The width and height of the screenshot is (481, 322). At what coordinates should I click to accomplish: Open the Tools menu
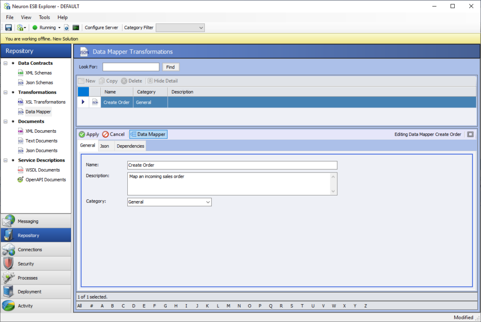44,17
